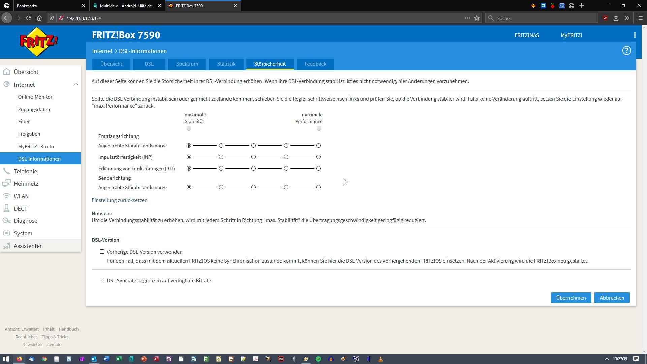This screenshot has width=647, height=364.
Task: Open the FRITZ!Box three-dot menu
Action: [x=635, y=35]
